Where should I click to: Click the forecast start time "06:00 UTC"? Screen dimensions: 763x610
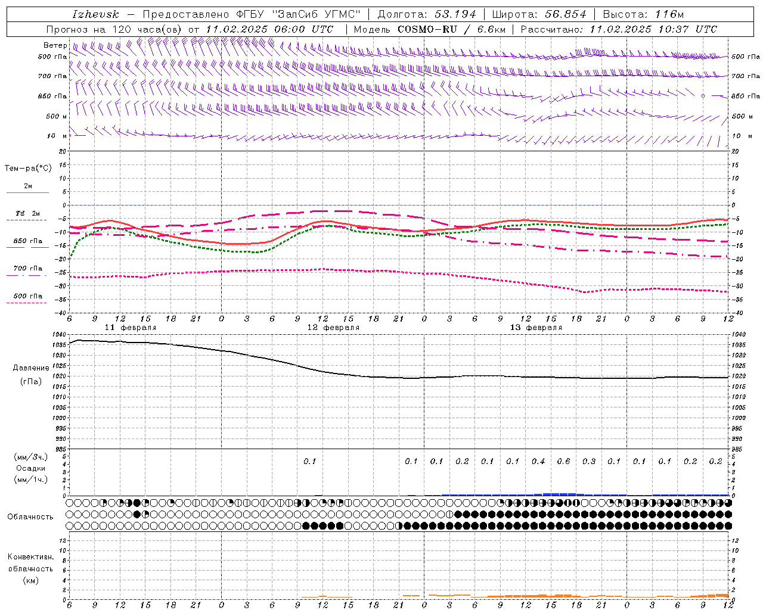(x=303, y=29)
